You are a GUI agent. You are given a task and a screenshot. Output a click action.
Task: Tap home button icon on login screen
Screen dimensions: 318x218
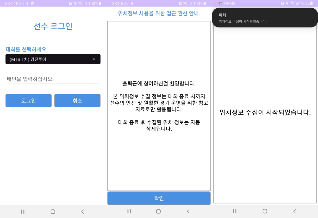(53, 212)
